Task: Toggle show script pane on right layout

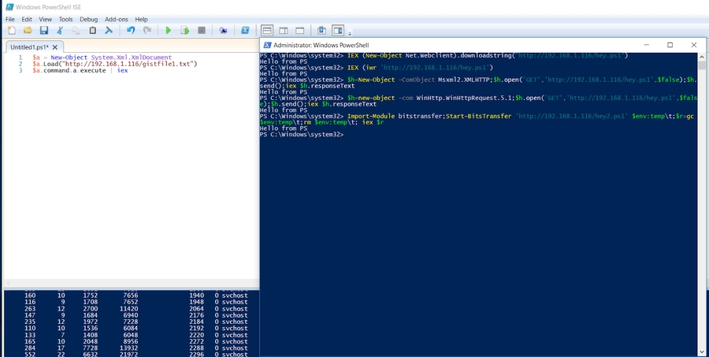Action: coord(284,31)
